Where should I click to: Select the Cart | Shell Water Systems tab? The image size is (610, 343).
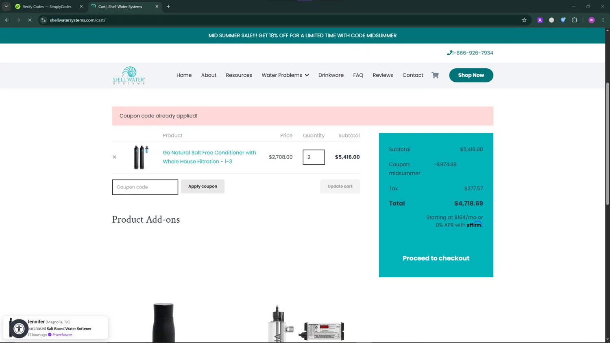click(x=120, y=7)
